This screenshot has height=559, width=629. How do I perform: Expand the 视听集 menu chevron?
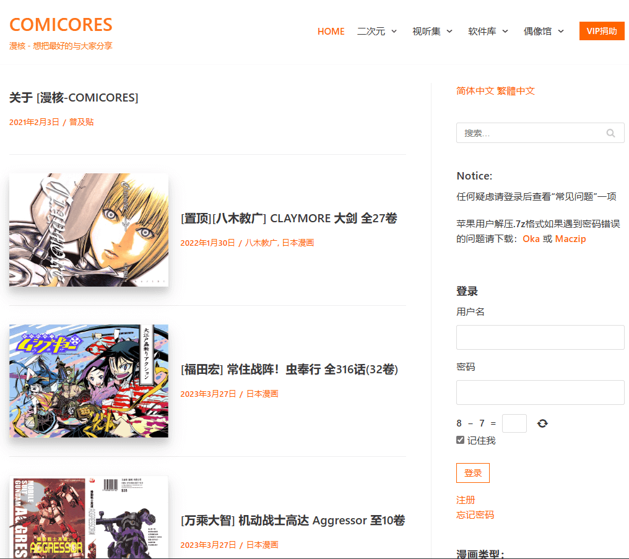coord(449,32)
